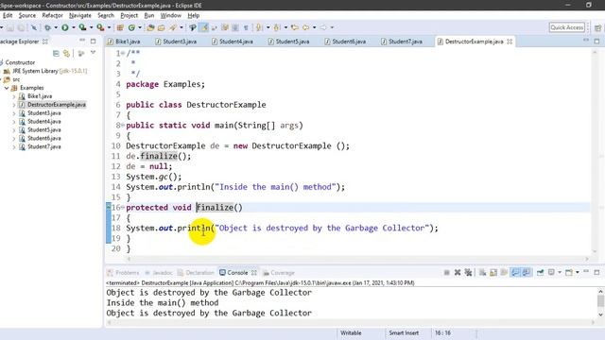This screenshot has height=340, width=605.
Task: Click the New Java Class icon
Action: [x=131, y=27]
